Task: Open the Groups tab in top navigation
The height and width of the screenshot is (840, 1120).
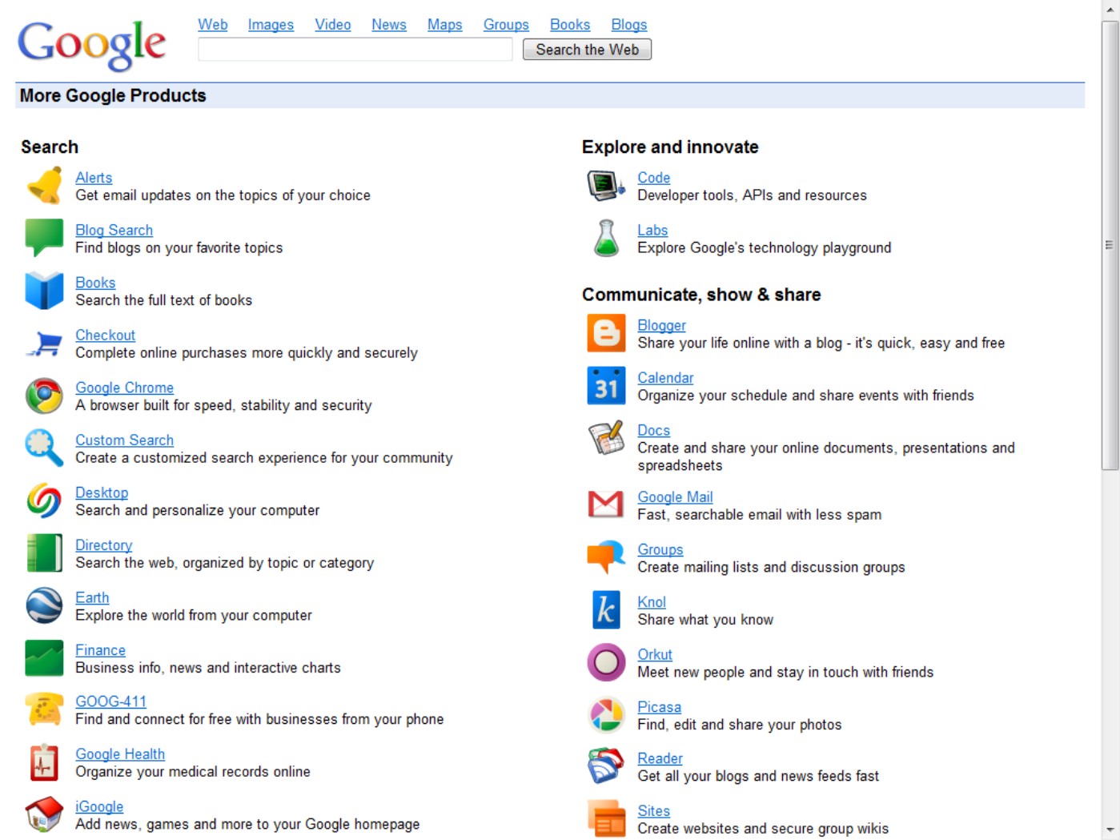Action: 506,25
